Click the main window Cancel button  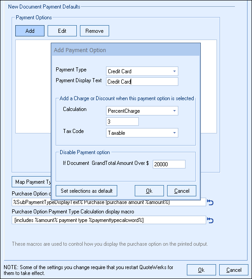234,270
